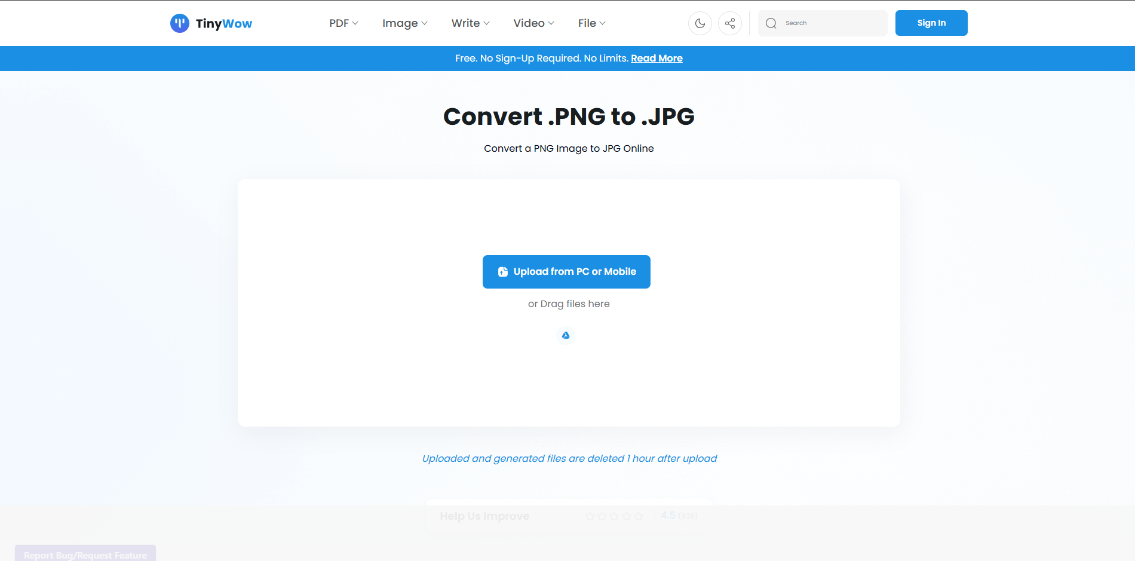The width and height of the screenshot is (1135, 561).
Task: Click the TinyWow logo icon
Action: click(180, 23)
